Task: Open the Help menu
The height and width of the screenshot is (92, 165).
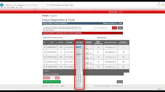Action: coord(21,7)
